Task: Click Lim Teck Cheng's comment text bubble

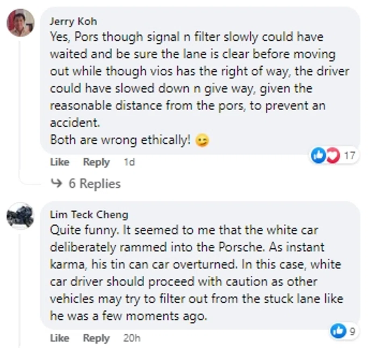Action: pos(198,270)
